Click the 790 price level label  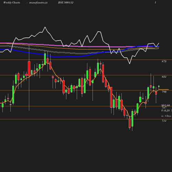164,92
